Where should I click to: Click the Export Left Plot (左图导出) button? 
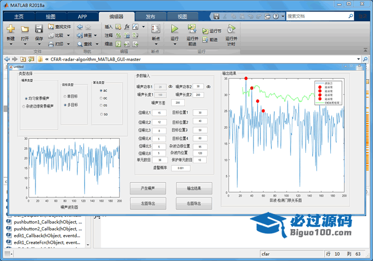pyautogui.click(x=148, y=204)
